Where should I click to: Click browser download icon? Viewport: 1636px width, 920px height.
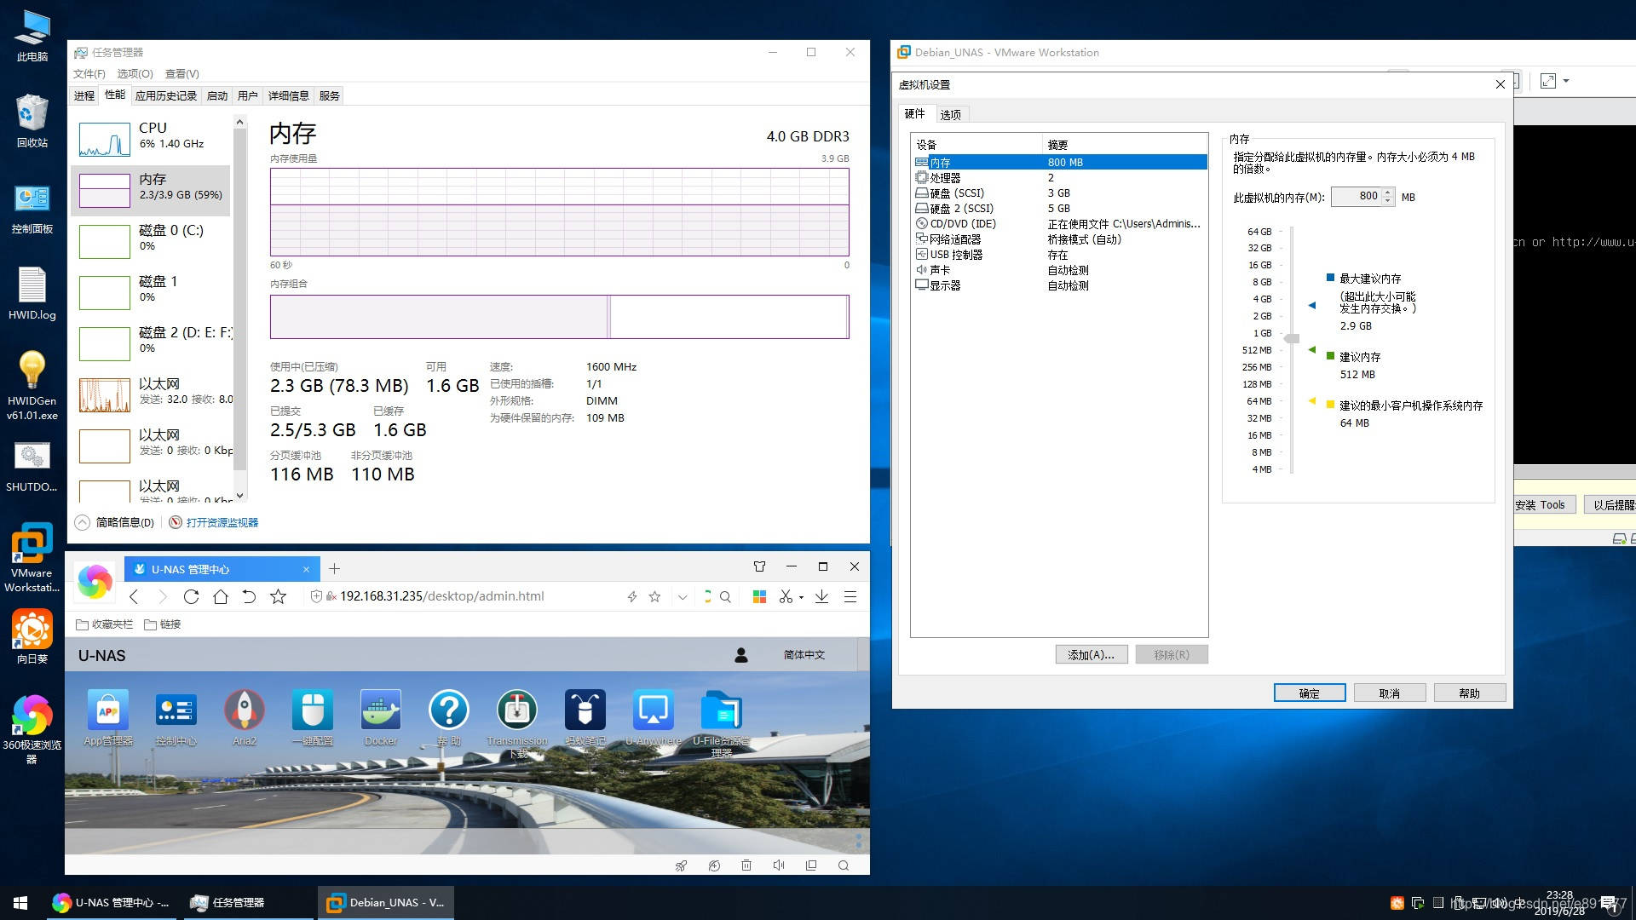(x=821, y=596)
